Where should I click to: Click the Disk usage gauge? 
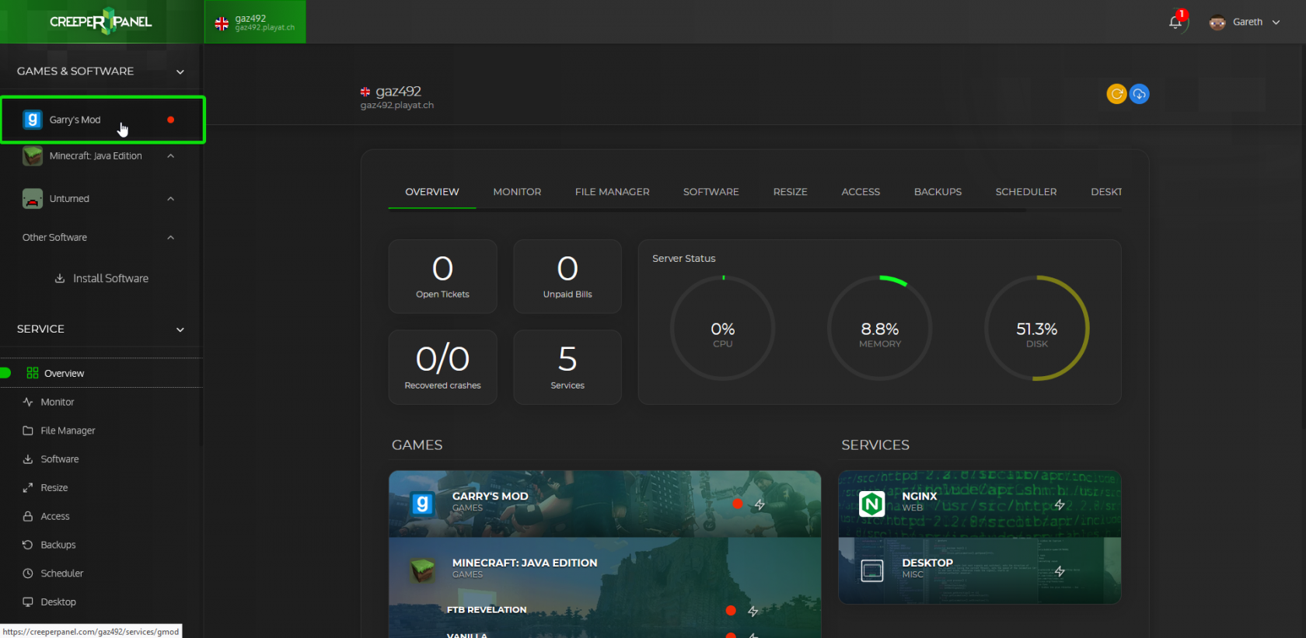point(1037,328)
